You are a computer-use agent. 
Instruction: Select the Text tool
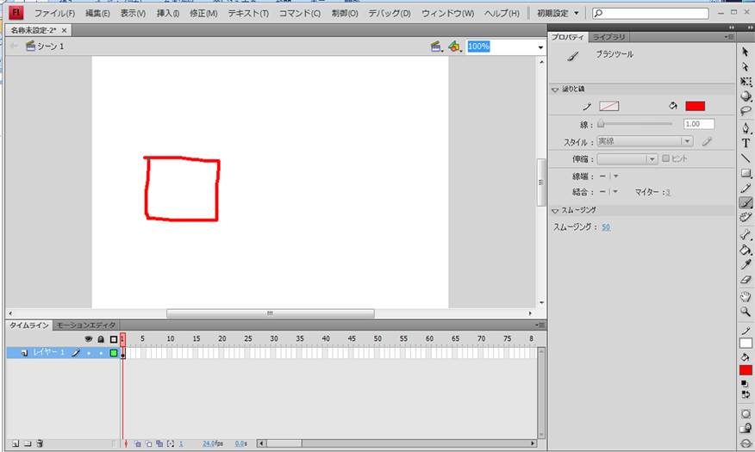(746, 143)
